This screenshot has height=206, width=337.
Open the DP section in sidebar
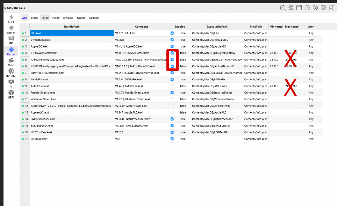click(11, 41)
